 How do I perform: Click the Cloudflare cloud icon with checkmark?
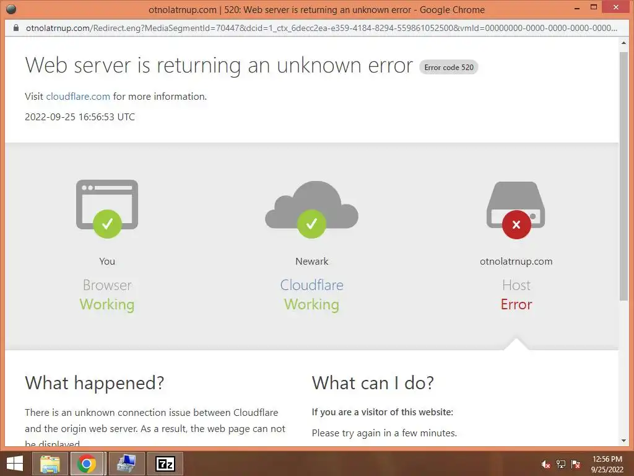coord(311,209)
